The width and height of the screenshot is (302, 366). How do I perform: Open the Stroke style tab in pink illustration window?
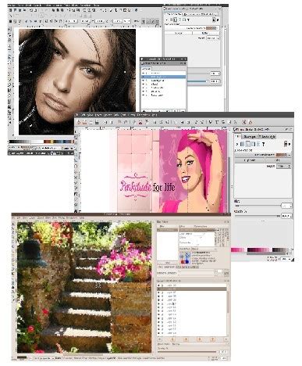[267, 136]
